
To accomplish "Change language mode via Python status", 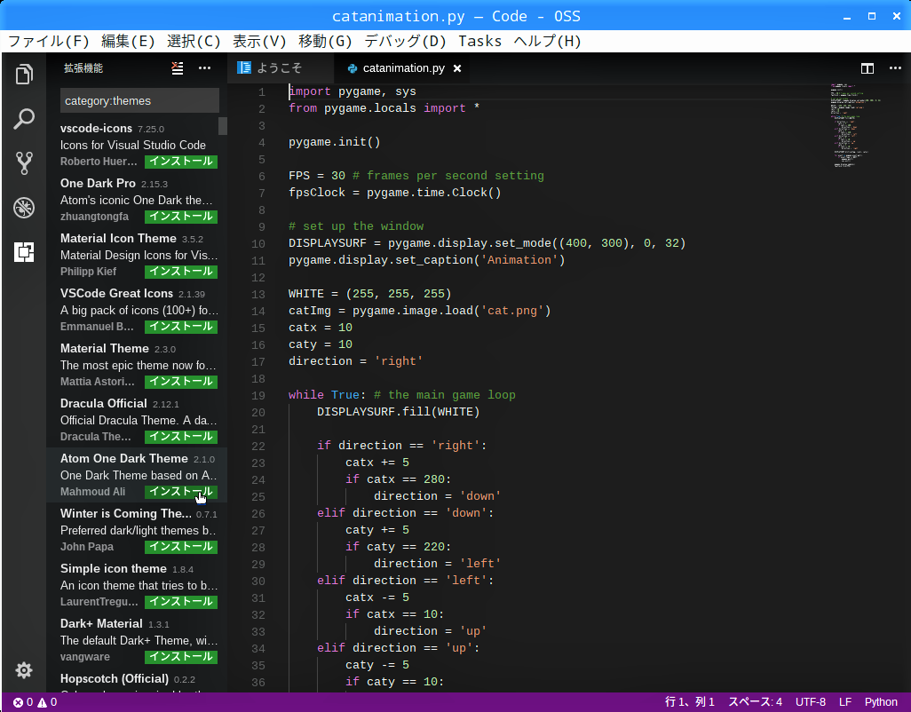I will (x=881, y=702).
